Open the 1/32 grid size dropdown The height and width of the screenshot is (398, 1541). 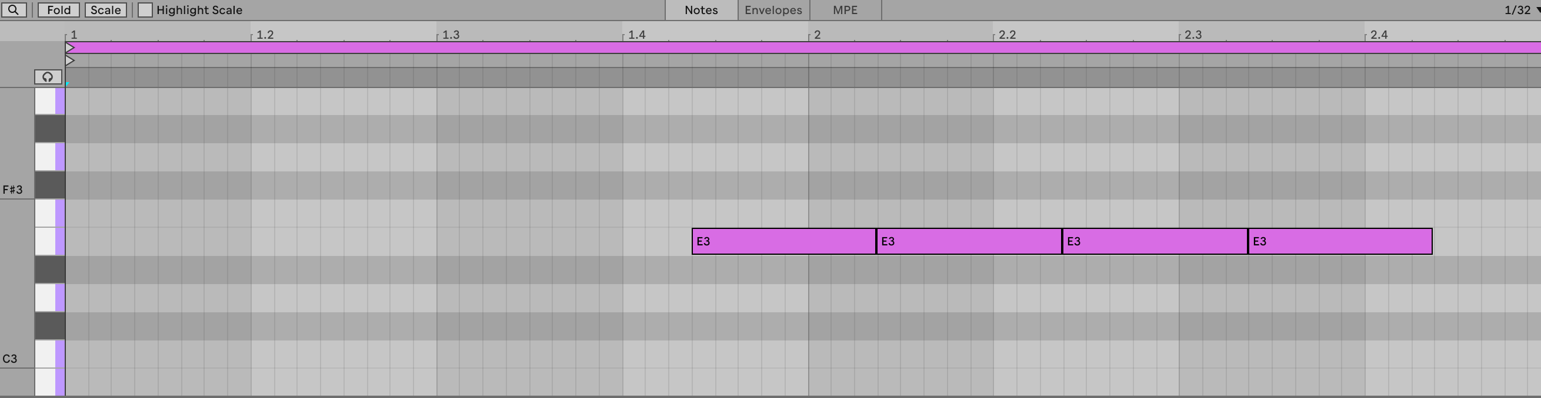pos(1522,10)
